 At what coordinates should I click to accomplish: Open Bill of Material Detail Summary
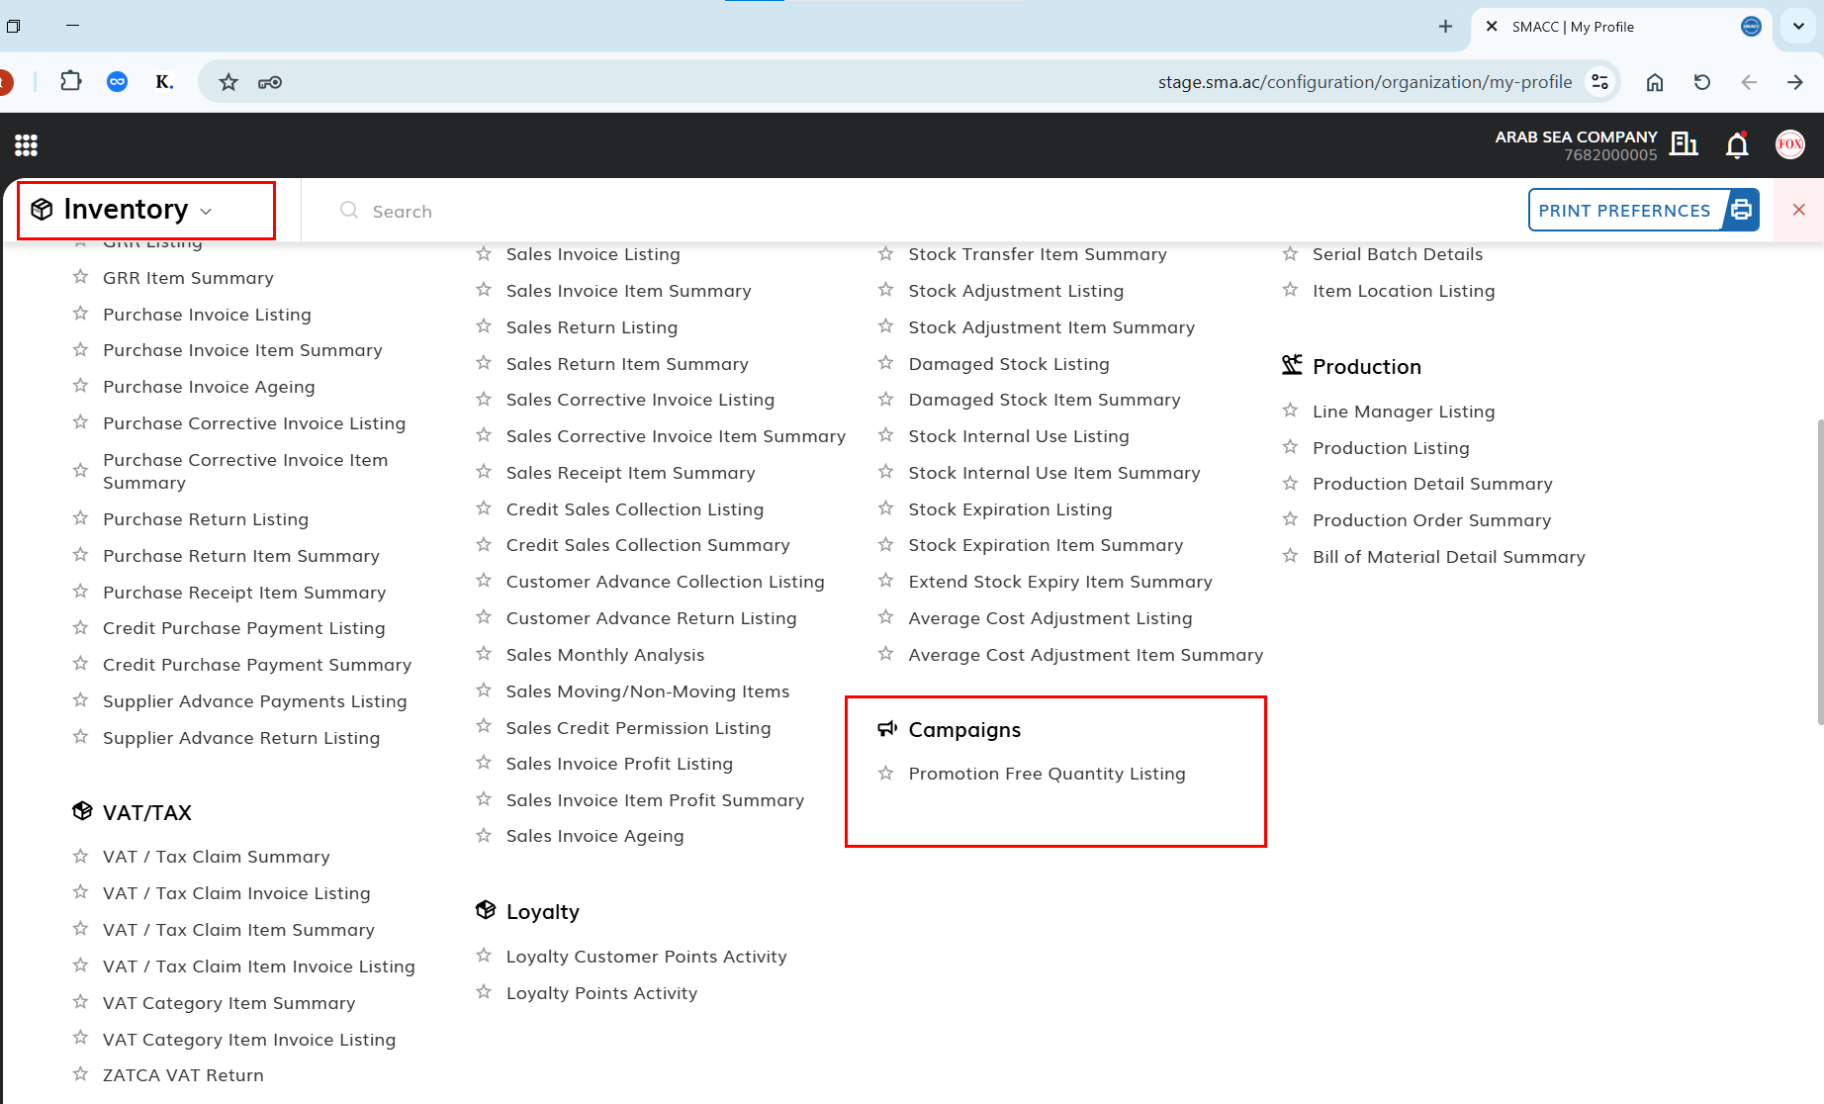[1448, 557]
